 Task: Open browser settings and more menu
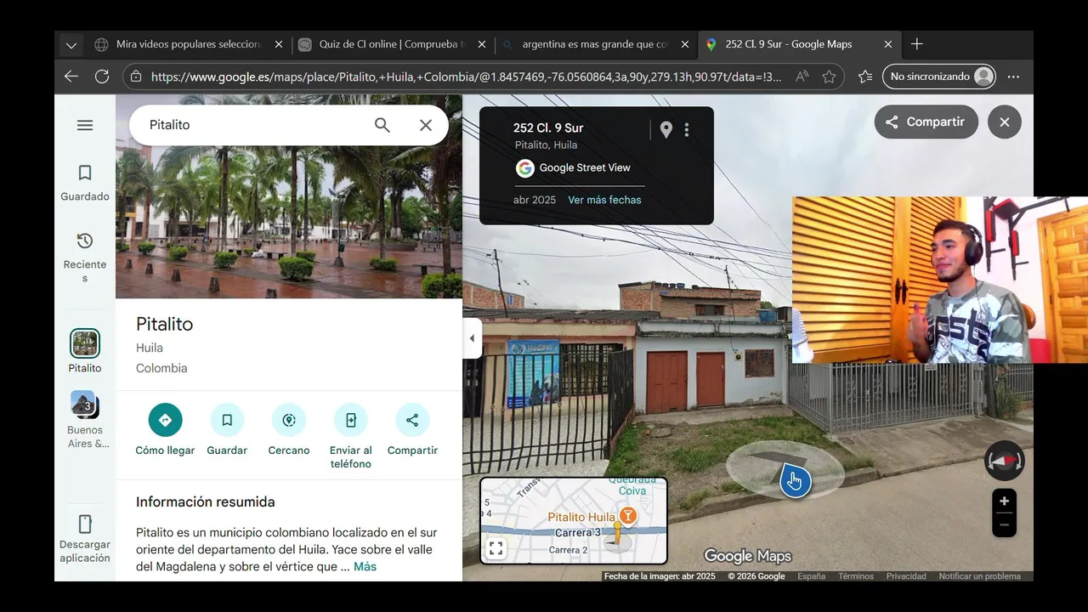pyautogui.click(x=1013, y=76)
